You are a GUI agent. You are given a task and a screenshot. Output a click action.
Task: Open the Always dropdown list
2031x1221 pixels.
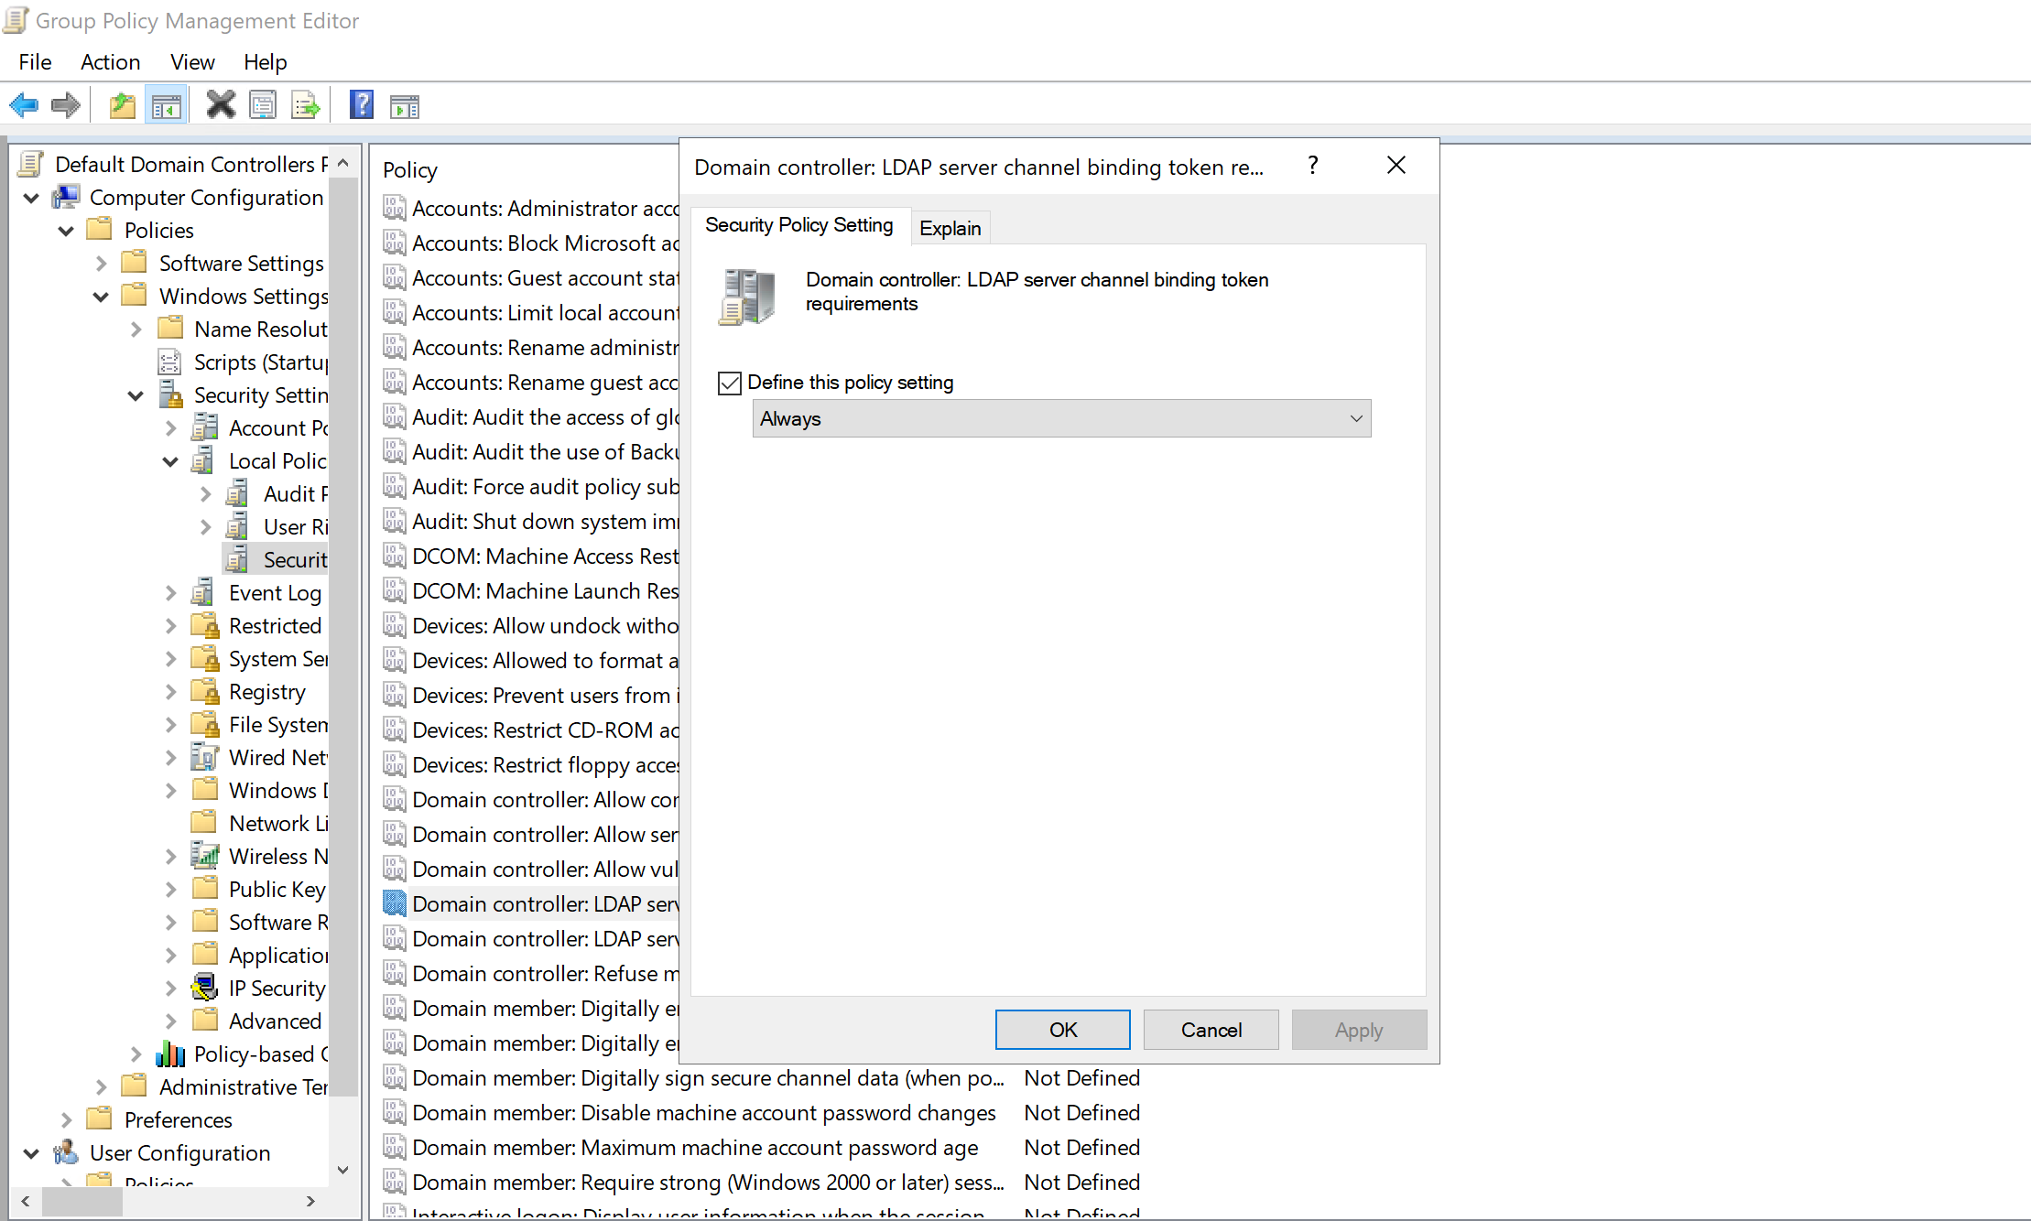point(1061,419)
